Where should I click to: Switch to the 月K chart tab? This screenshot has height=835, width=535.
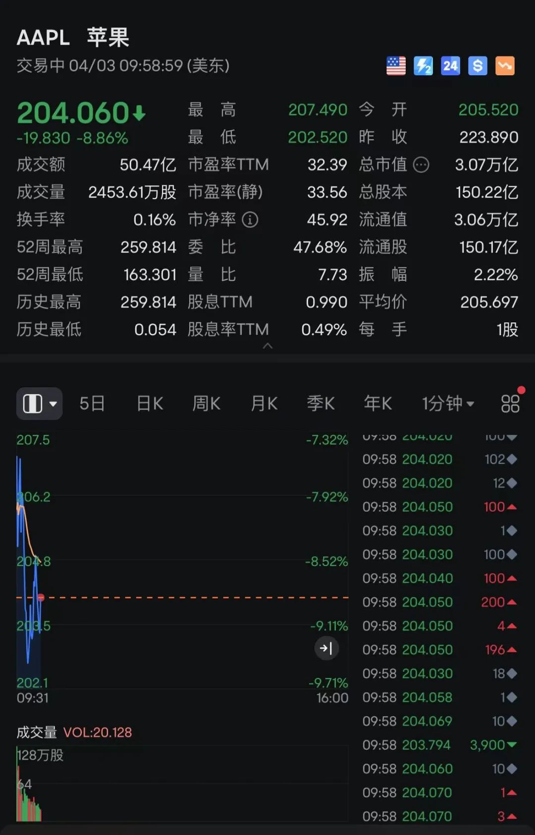coord(264,404)
